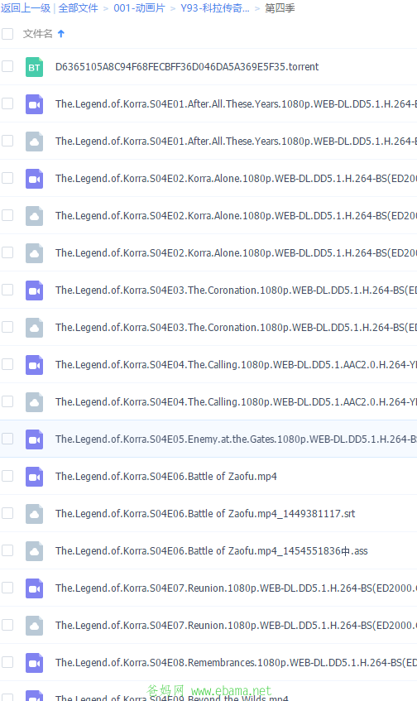Click the green BT torrent file icon

(x=35, y=67)
